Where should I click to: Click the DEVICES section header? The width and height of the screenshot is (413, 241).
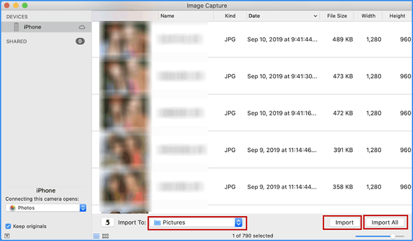(x=17, y=17)
